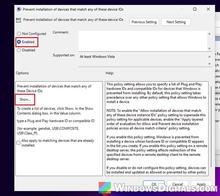Minimize the policy dialog window
This screenshot has height=196, width=220.
click(x=182, y=9)
